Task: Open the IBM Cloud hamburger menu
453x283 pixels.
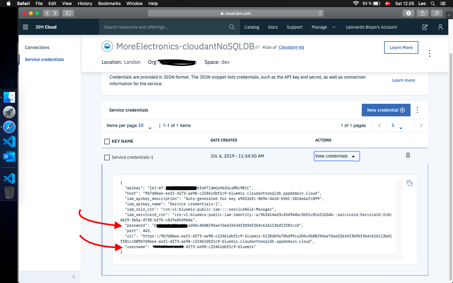Action: tap(25, 27)
